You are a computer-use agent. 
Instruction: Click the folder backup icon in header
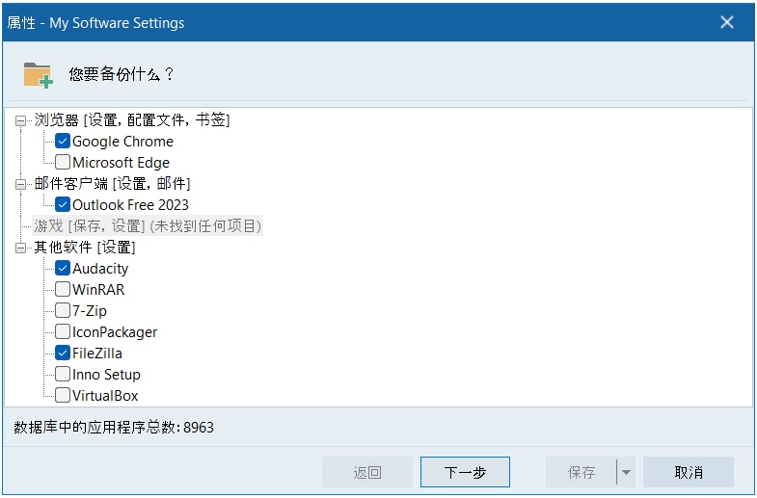[x=38, y=75]
